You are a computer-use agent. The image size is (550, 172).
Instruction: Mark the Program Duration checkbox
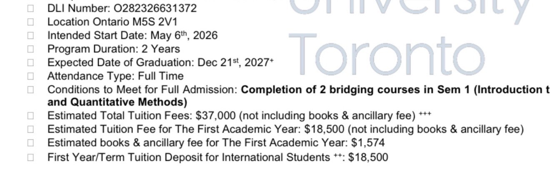pyautogui.click(x=30, y=49)
